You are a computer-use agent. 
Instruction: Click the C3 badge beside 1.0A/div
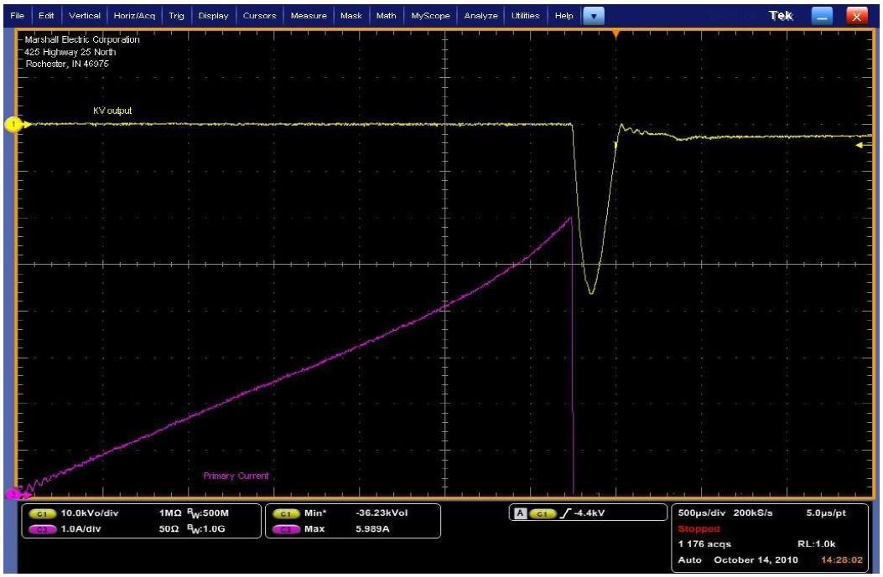41,528
